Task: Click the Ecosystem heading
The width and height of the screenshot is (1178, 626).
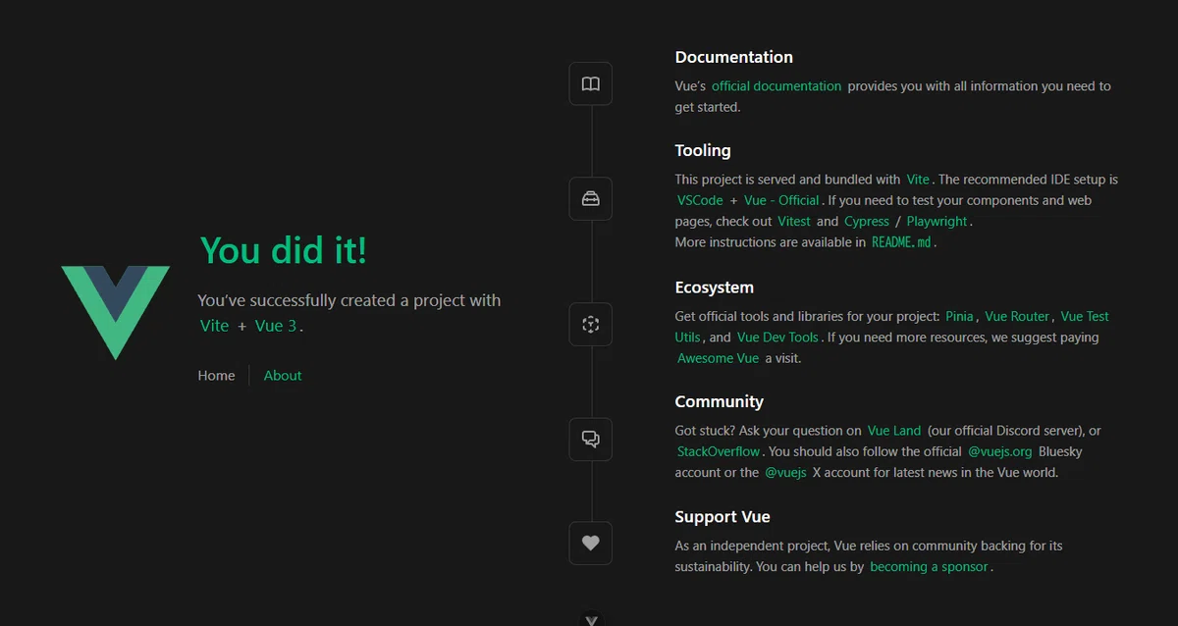Action: point(715,287)
